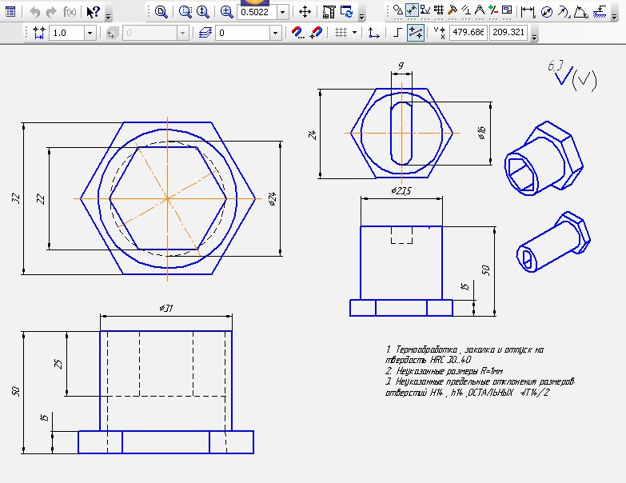Activate the pan view arrows tool

[305, 12]
